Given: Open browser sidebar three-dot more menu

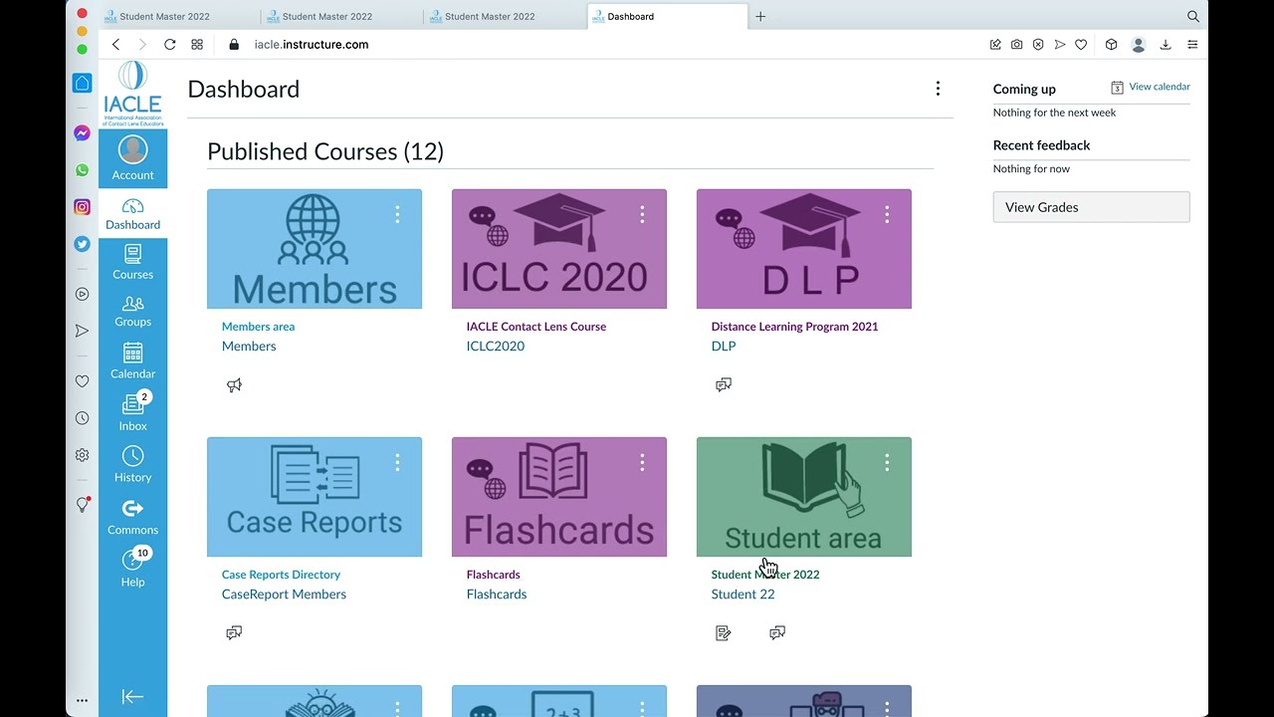Looking at the screenshot, I should point(83,700).
